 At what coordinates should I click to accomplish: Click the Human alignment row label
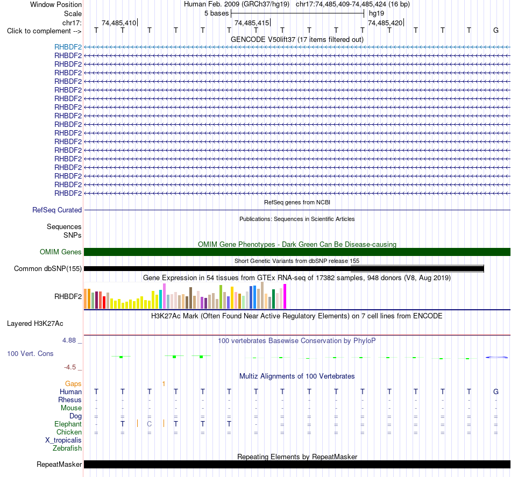pyautogui.click(x=70, y=391)
